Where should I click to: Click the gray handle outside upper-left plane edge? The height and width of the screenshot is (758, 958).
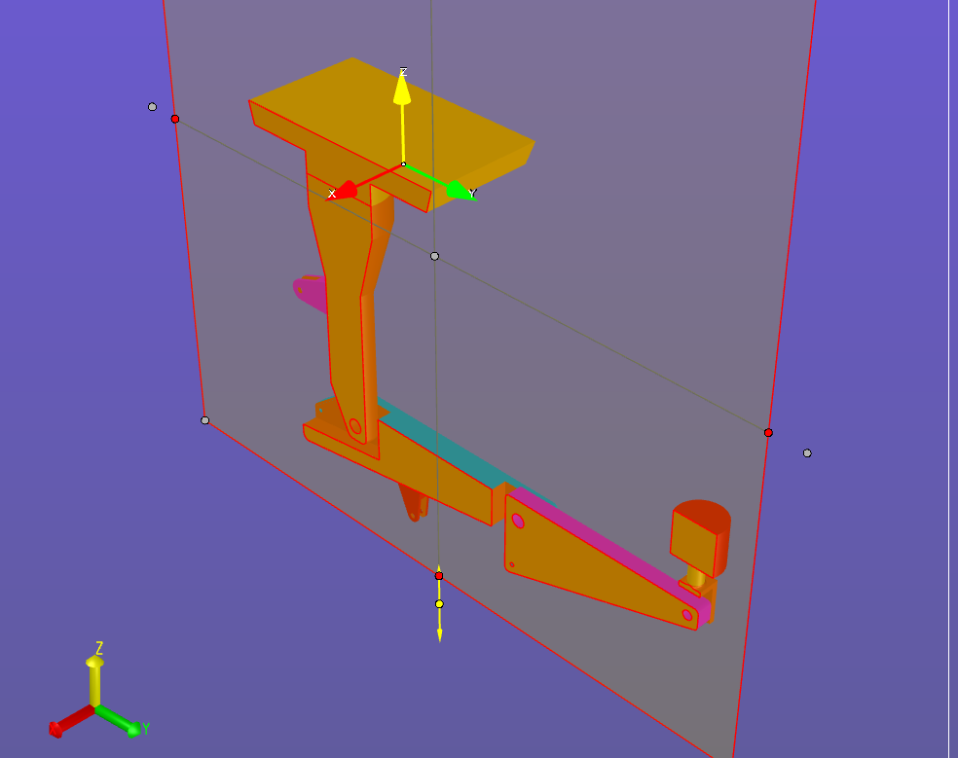(152, 107)
